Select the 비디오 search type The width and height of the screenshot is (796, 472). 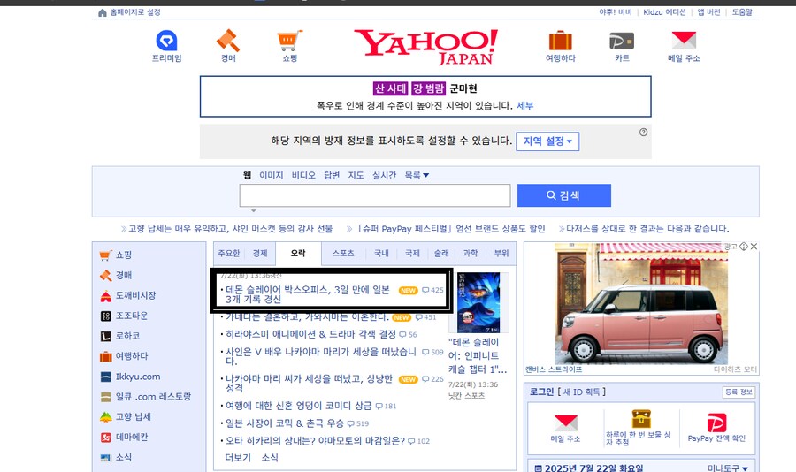[x=303, y=175]
